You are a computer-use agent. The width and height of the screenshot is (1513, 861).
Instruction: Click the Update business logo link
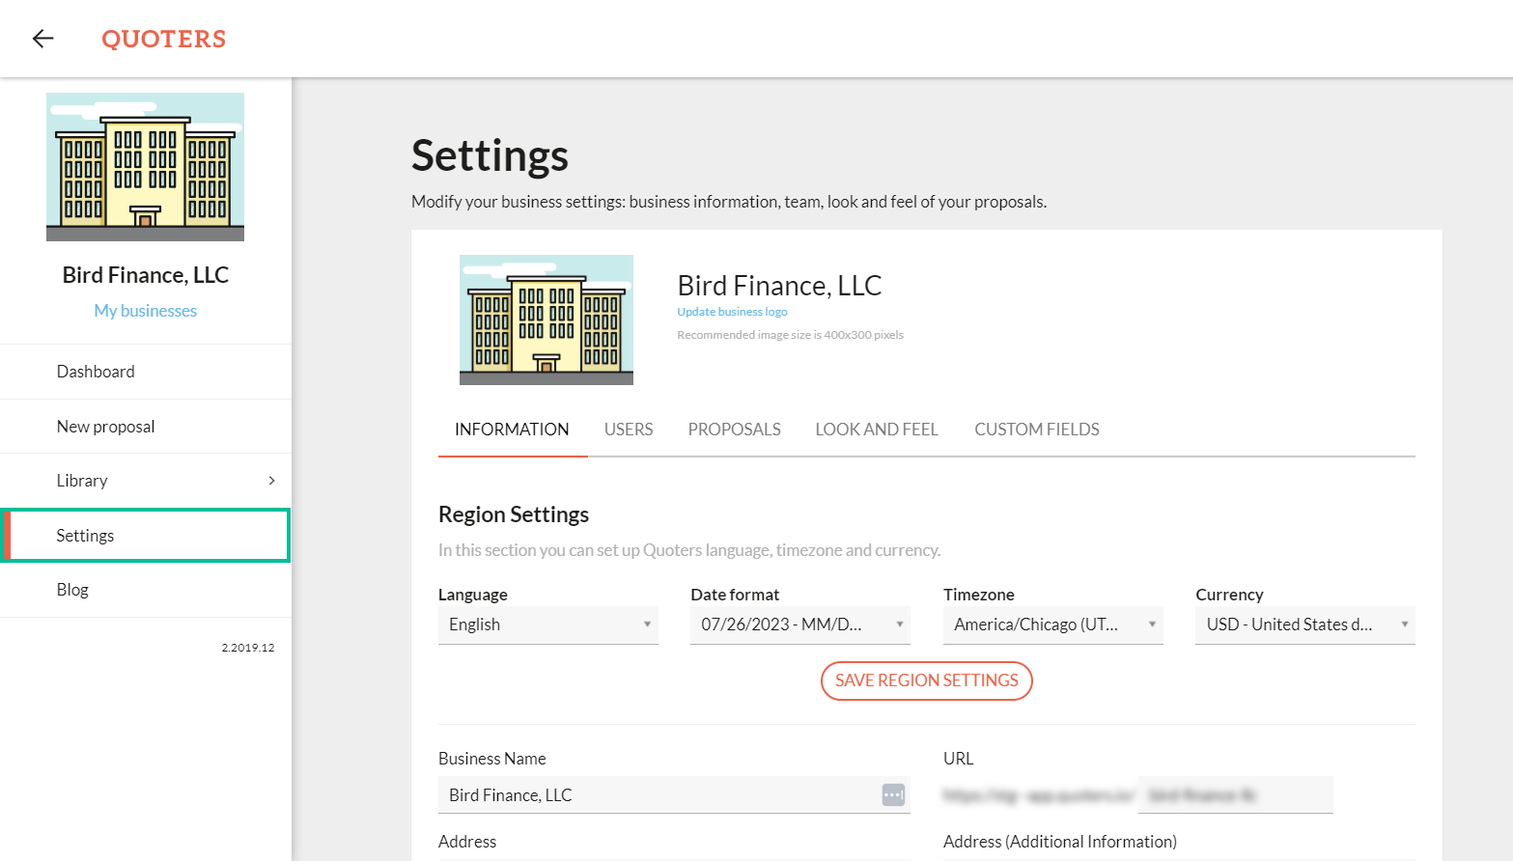tap(732, 312)
